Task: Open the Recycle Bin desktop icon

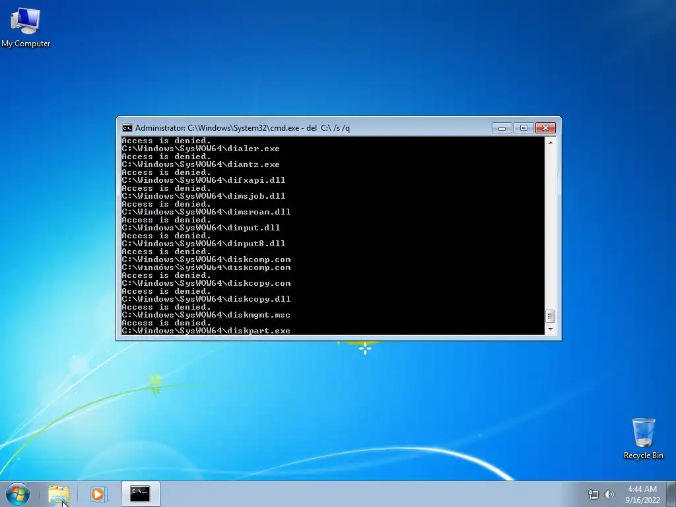Action: (643, 438)
